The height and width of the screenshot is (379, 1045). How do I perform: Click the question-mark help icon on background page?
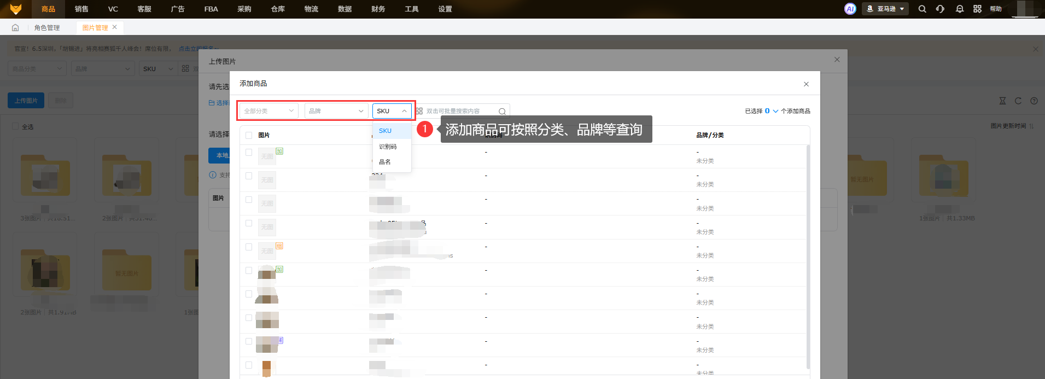tap(1034, 101)
